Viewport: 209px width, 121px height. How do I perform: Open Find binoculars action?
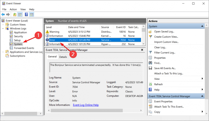157,63
